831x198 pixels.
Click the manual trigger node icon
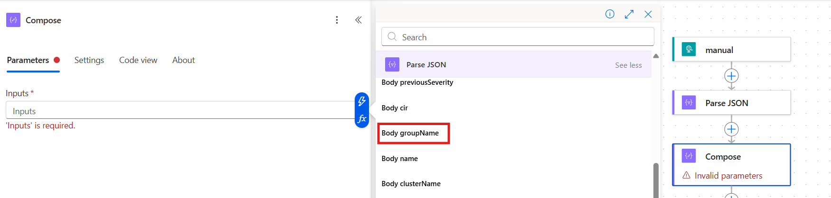pos(689,49)
